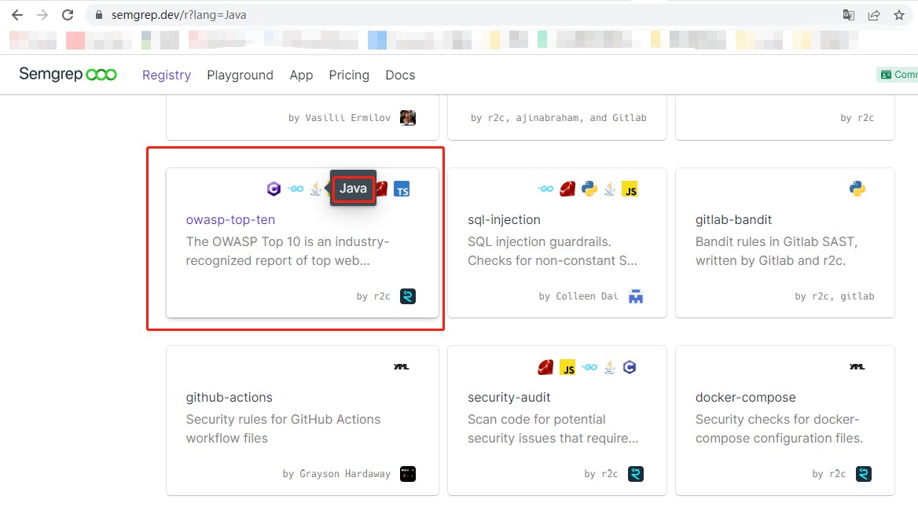
Task: Click 'by r2c, ajinabraham, and Gitlab' text
Action: click(x=559, y=118)
